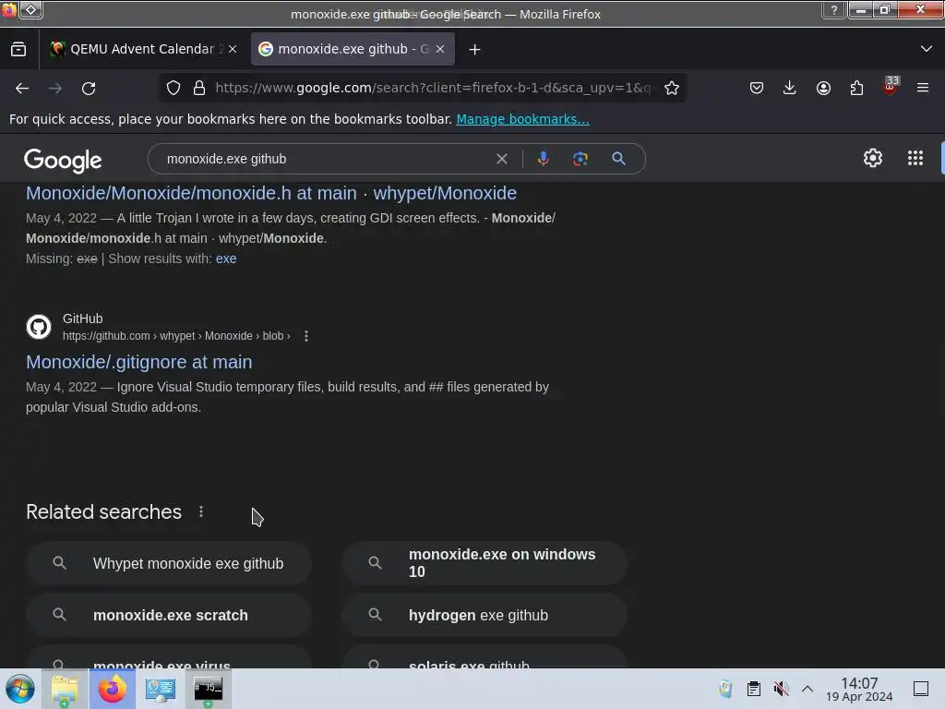Click the Manage bookmarks link
945x709 pixels.
click(x=522, y=119)
